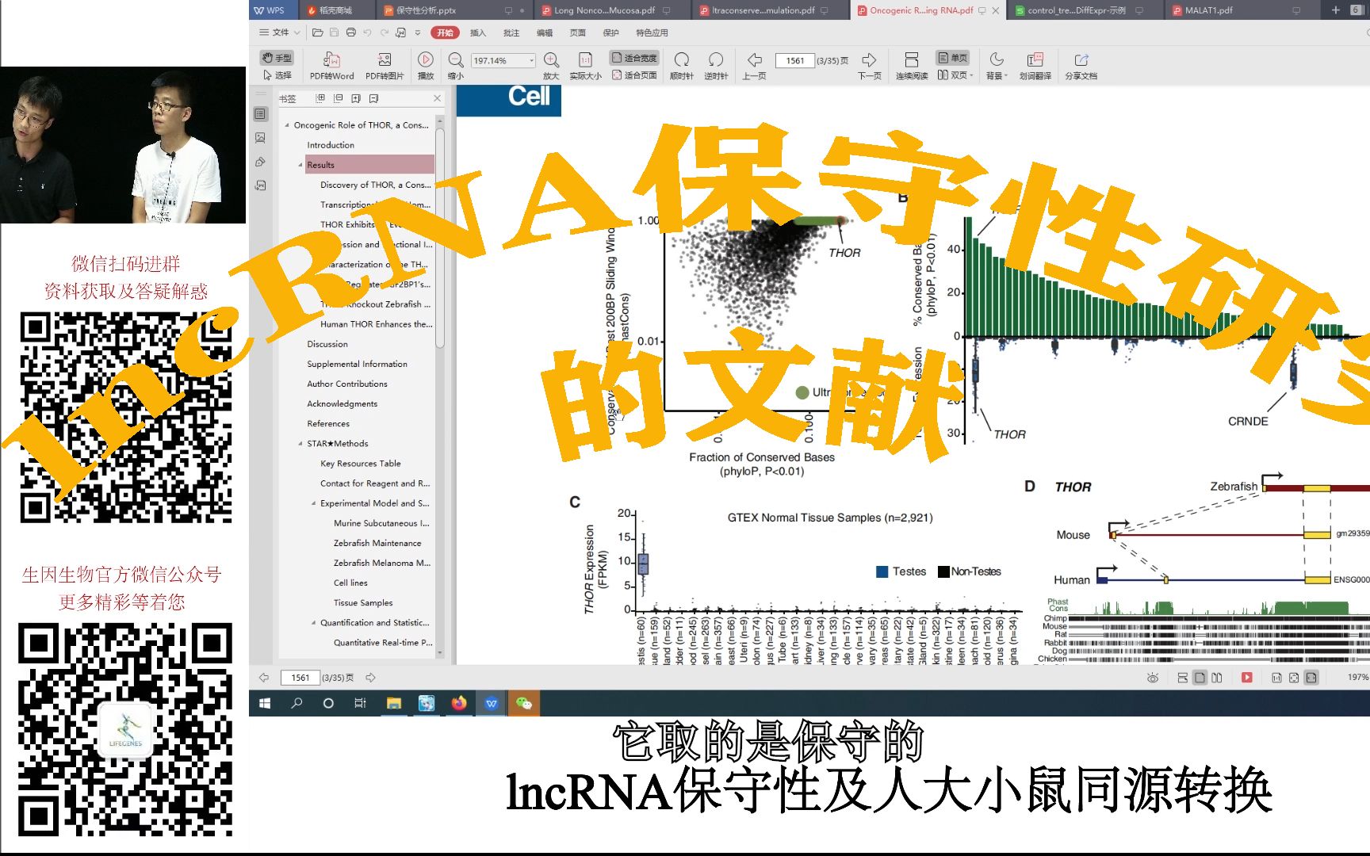This screenshot has width=1370, height=856.
Task: Open WeChat from the Windows taskbar
Action: pos(523,703)
